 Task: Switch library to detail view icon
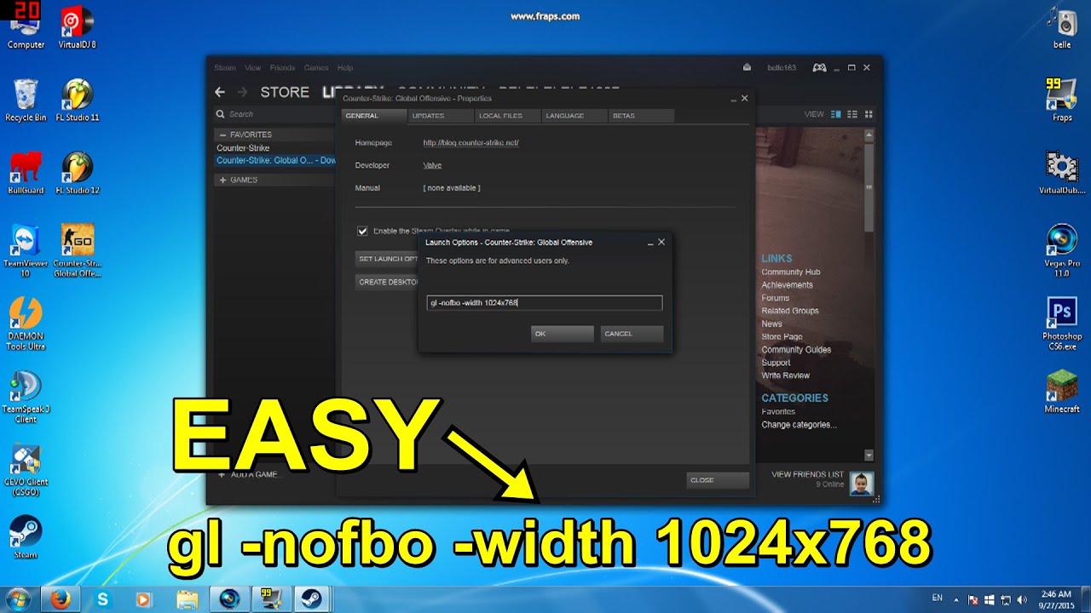pos(836,114)
